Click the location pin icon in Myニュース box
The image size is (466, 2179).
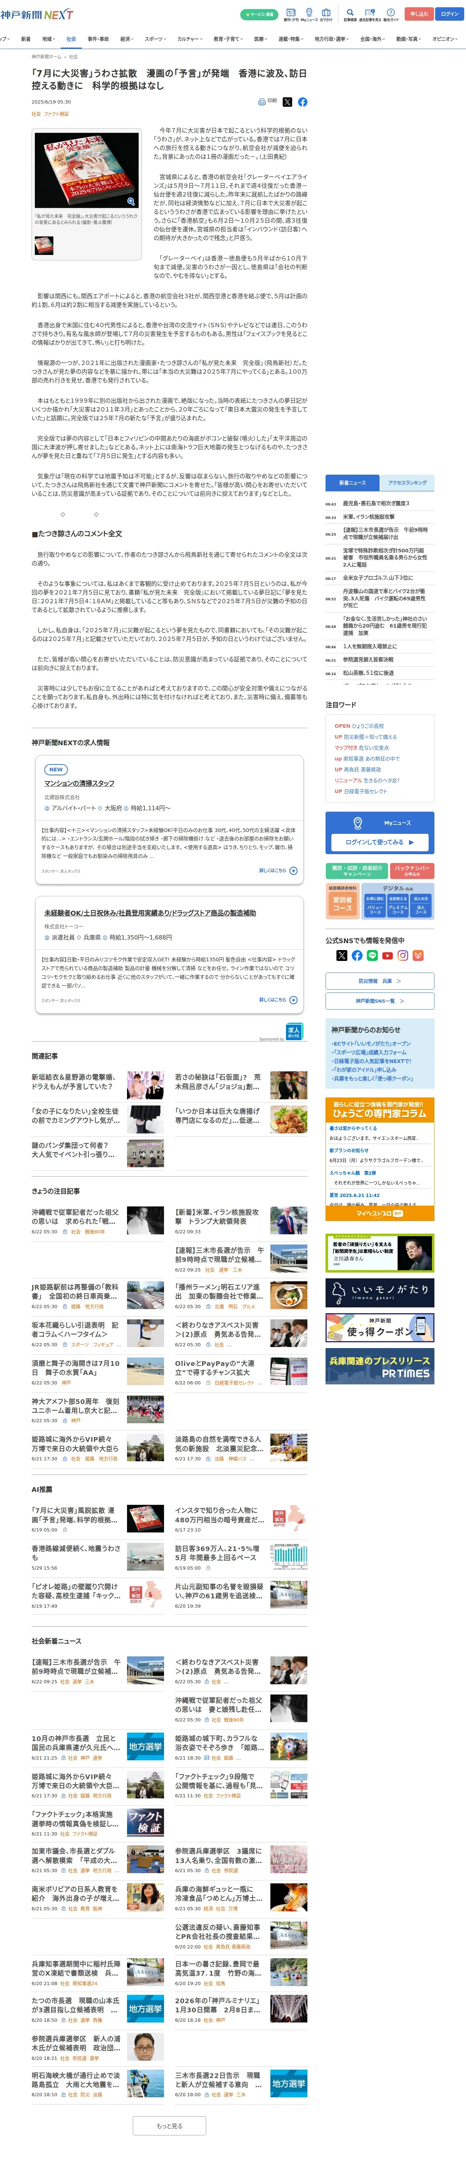[x=358, y=822]
